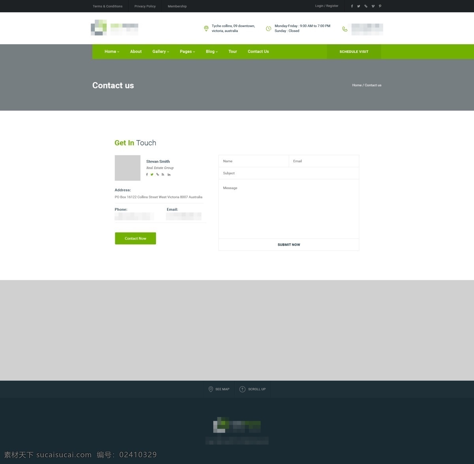Viewport: 474px width, 464px height.
Task: Open the Twitter icon in the top bar
Action: 359,6
